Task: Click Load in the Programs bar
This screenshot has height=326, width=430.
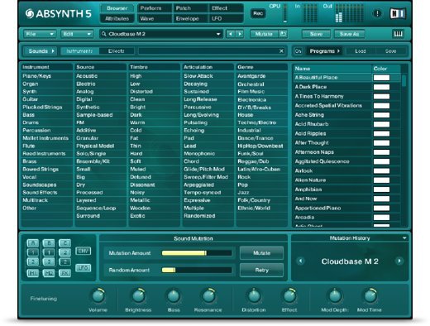Action: 361,51
